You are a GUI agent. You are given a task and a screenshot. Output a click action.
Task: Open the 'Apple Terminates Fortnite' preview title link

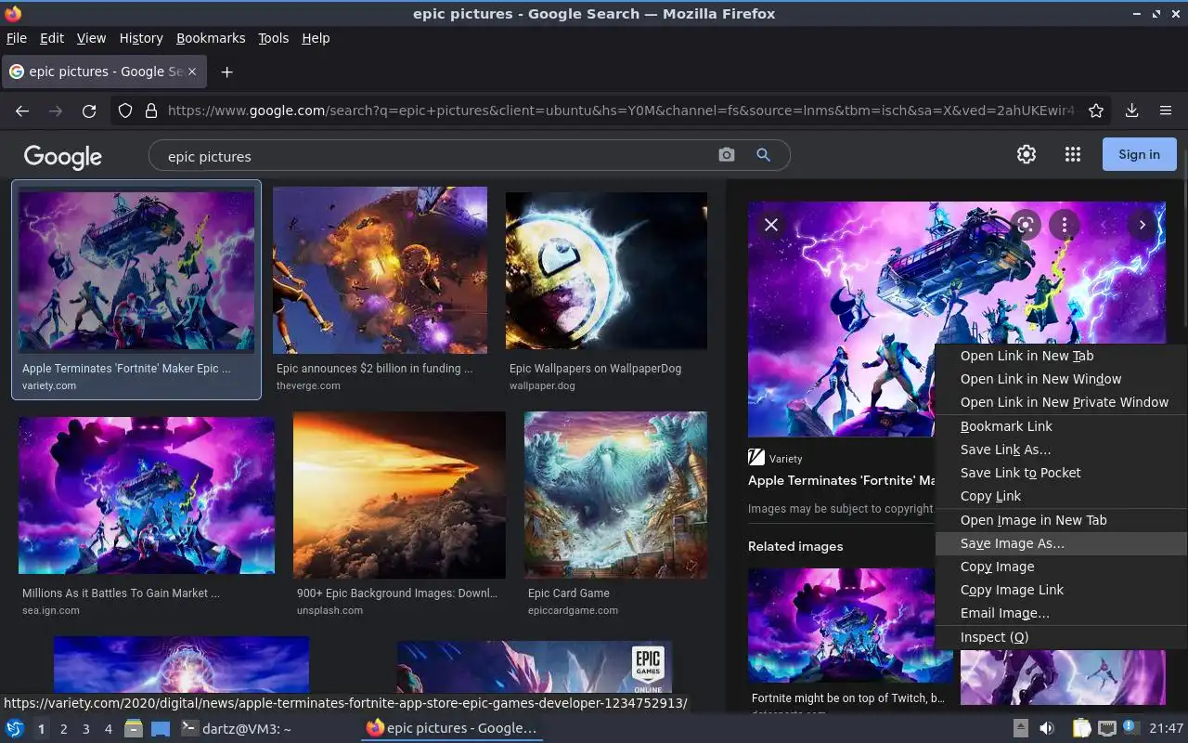tap(841, 480)
